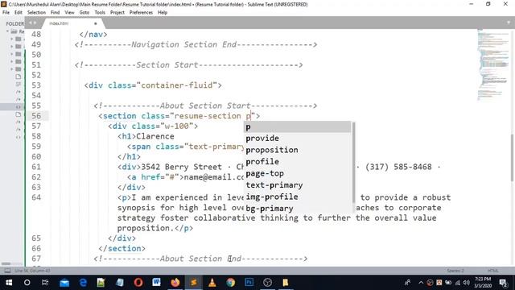Viewport: 515px width, 290px height.
Task: Open the Preferences menu
Action: (142, 13)
